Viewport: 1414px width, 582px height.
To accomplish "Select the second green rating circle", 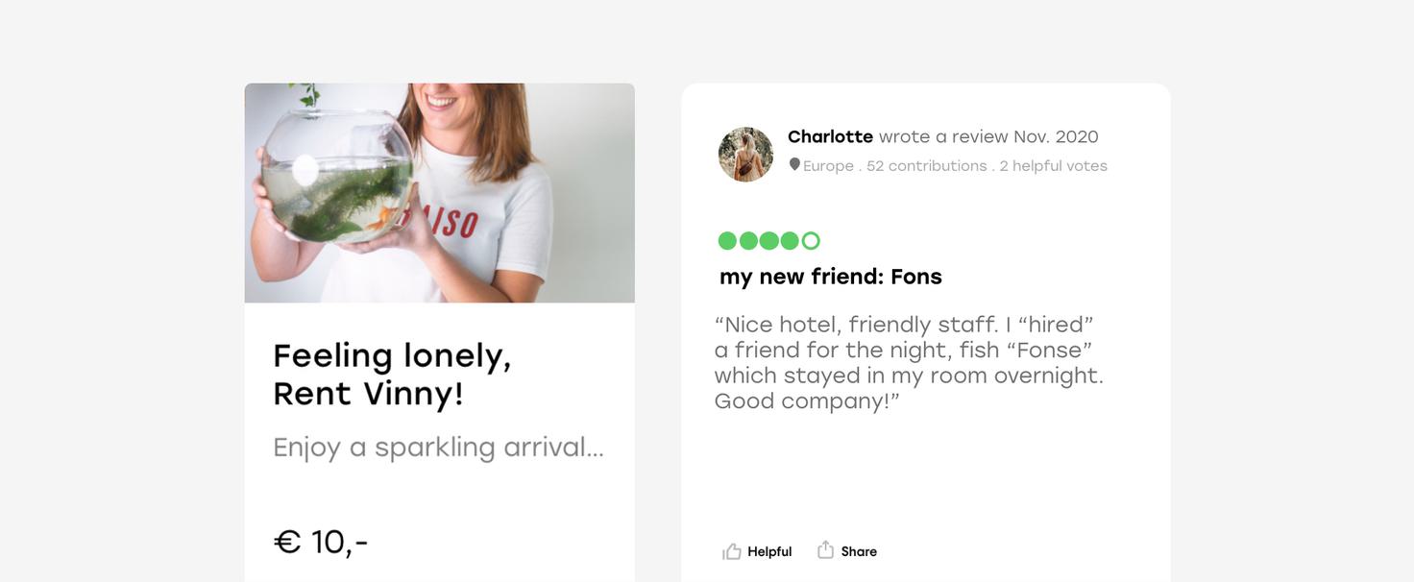I will pyautogui.click(x=748, y=241).
